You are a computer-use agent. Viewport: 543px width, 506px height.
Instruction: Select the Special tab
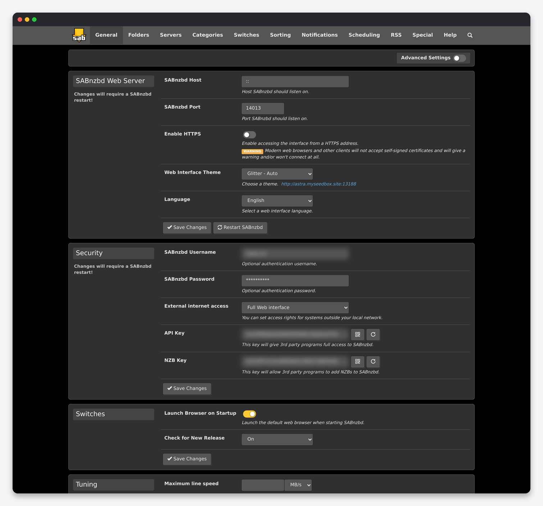pyautogui.click(x=423, y=35)
